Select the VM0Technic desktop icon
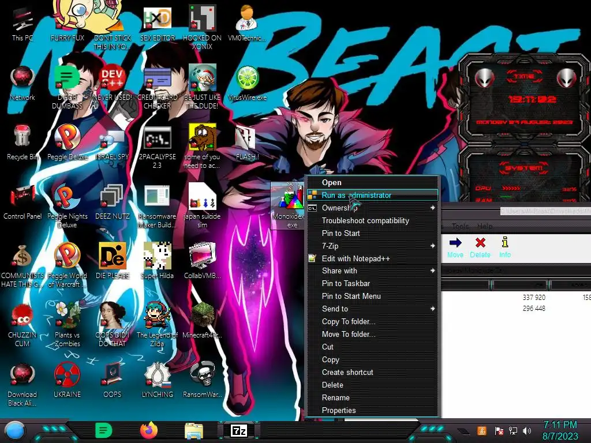This screenshot has height=443, width=591. pyautogui.click(x=247, y=23)
